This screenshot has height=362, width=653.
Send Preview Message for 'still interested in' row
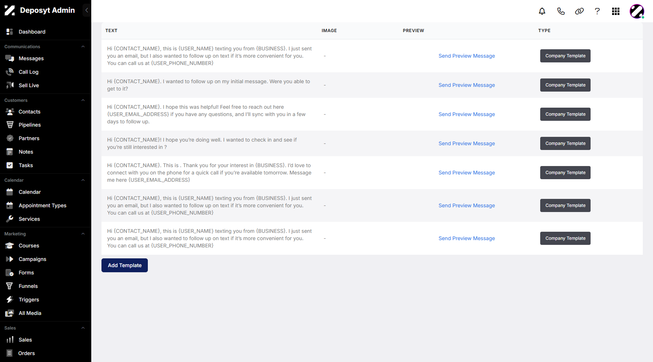pos(466,143)
